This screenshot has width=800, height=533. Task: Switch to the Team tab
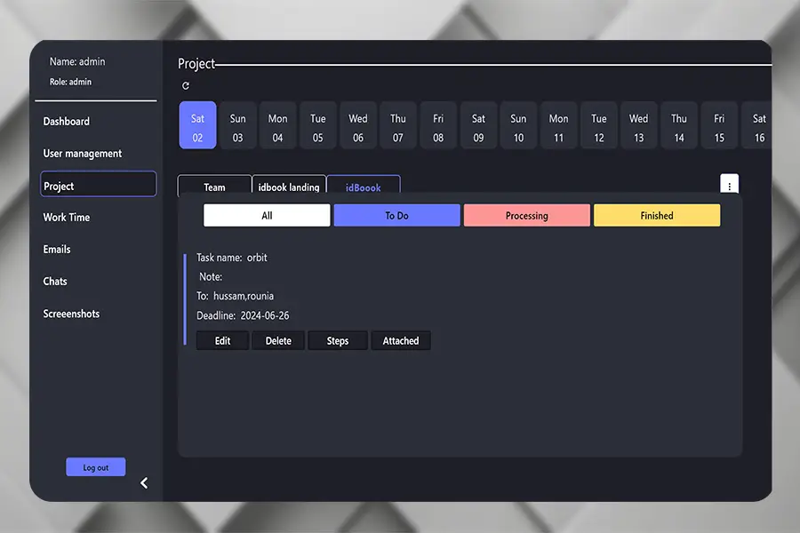tap(214, 187)
